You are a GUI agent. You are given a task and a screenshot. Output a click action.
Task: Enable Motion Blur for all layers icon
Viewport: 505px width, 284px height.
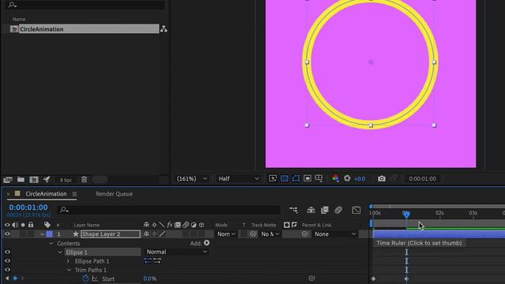coord(339,210)
